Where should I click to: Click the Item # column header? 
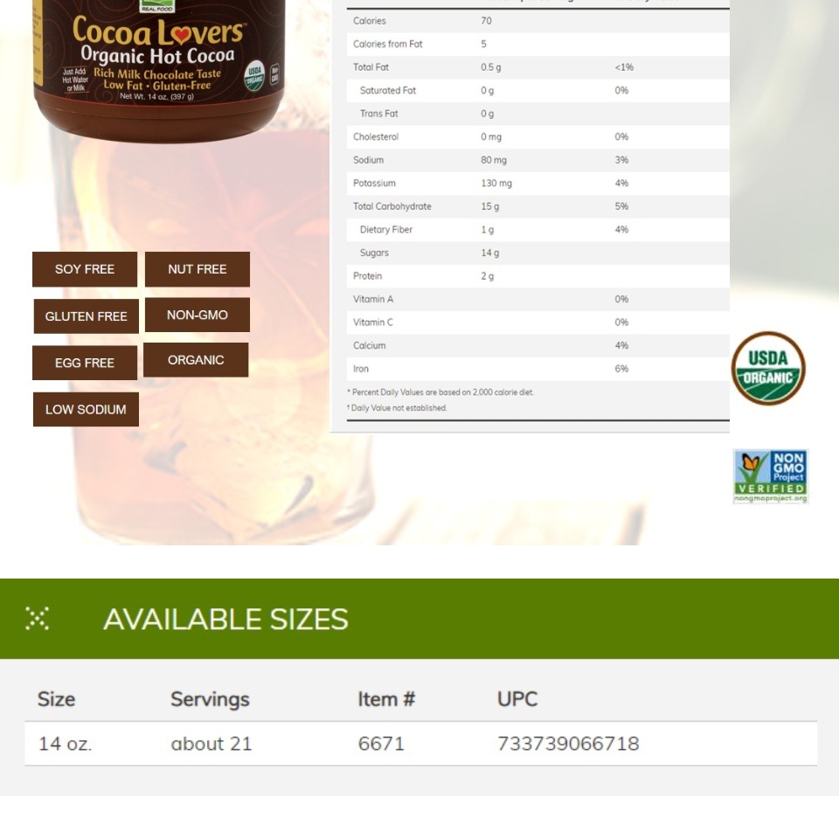[x=386, y=699]
